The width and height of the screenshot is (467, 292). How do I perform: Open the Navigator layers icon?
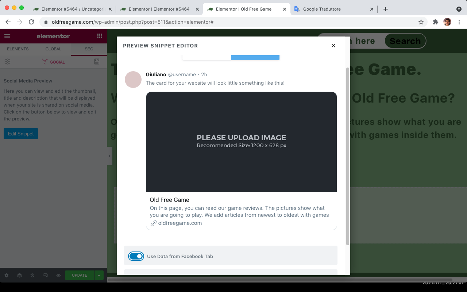point(20,275)
